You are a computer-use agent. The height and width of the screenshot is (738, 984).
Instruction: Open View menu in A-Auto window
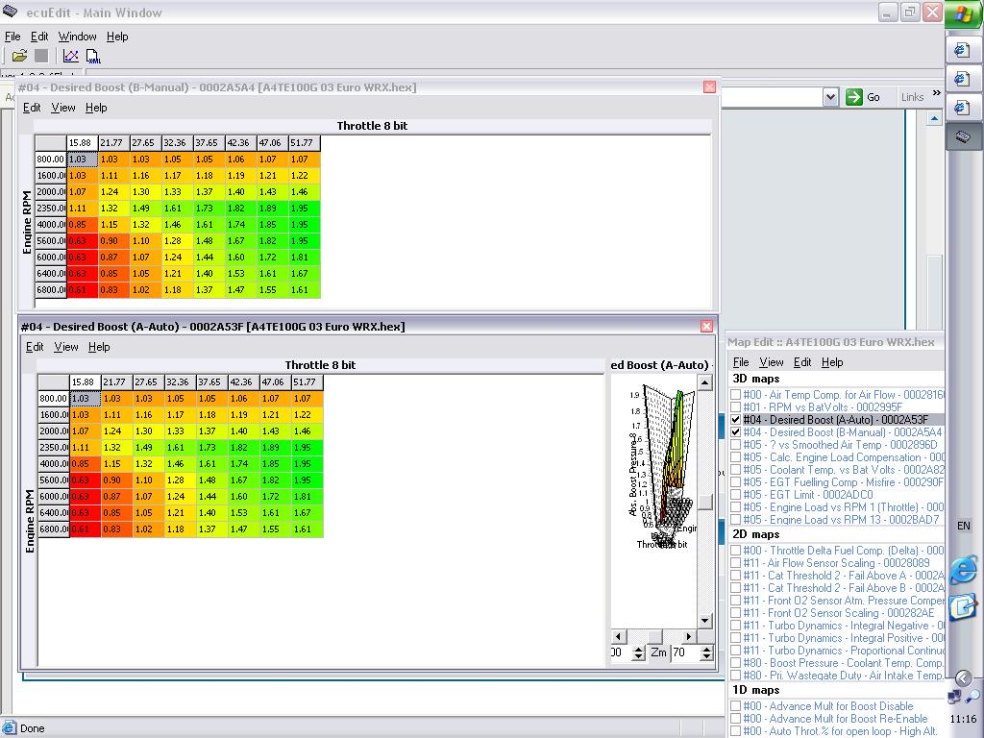click(66, 346)
